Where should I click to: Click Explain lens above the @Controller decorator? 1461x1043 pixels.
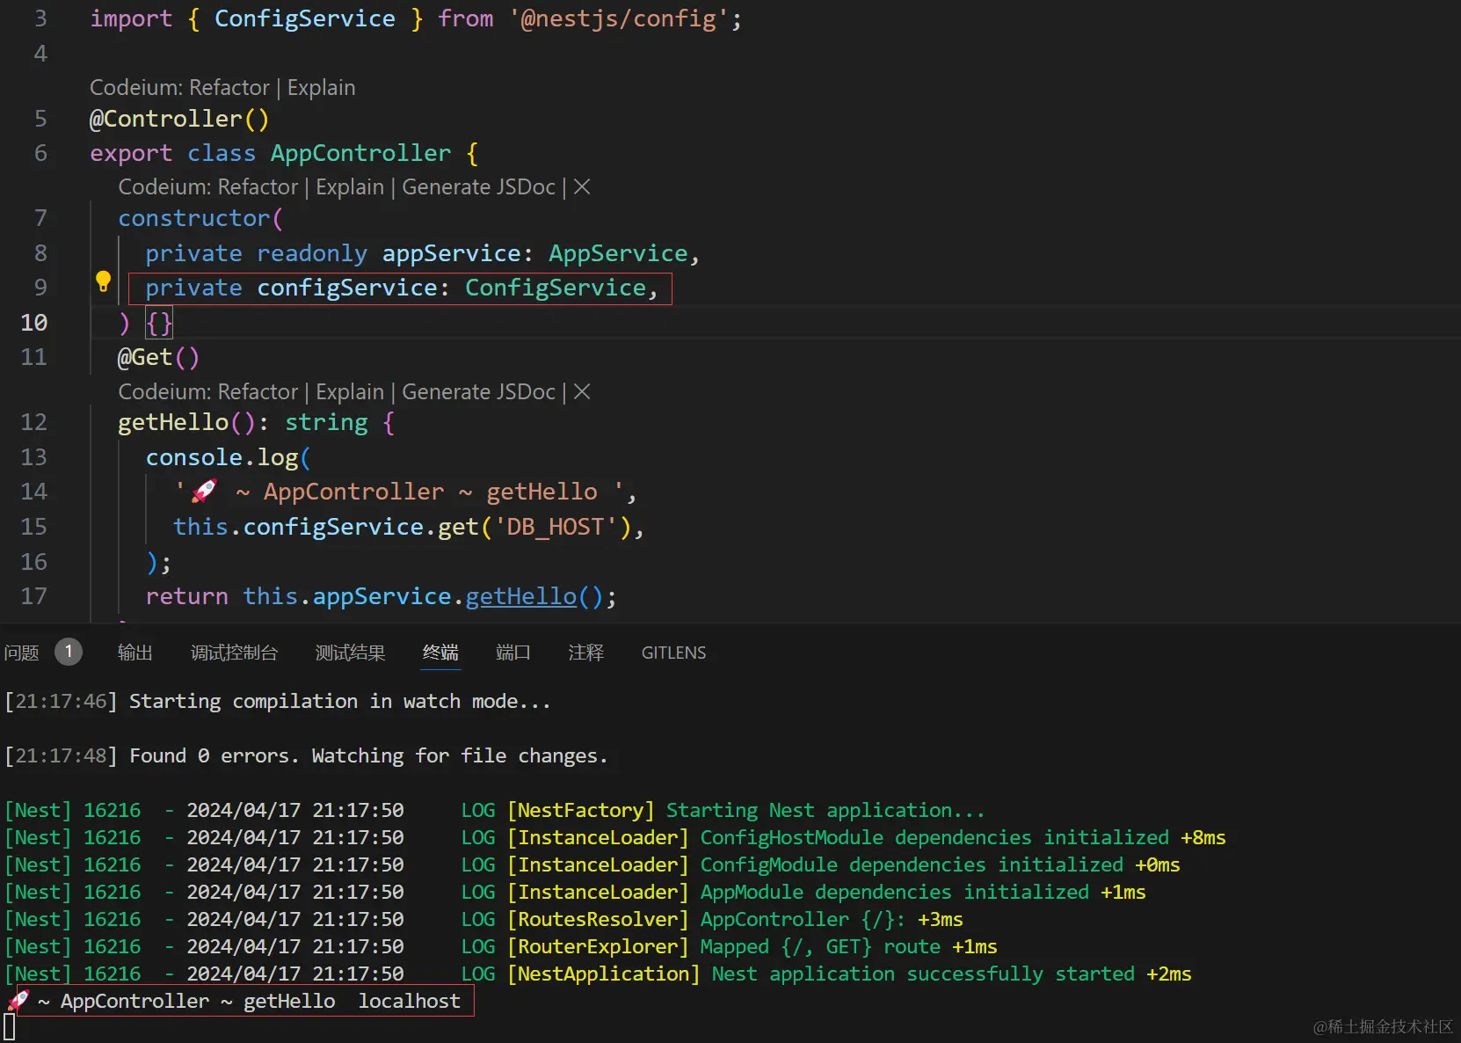coord(322,88)
